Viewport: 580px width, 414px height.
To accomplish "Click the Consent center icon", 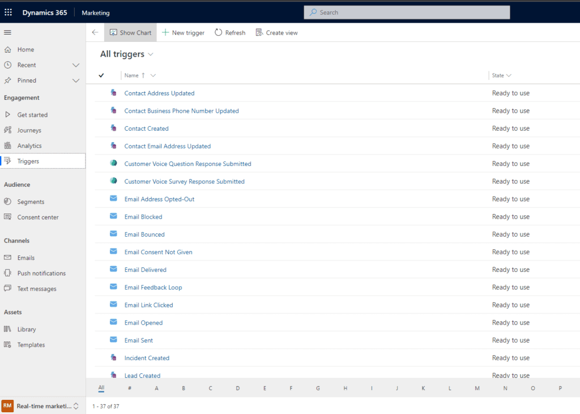I will 8,217.
